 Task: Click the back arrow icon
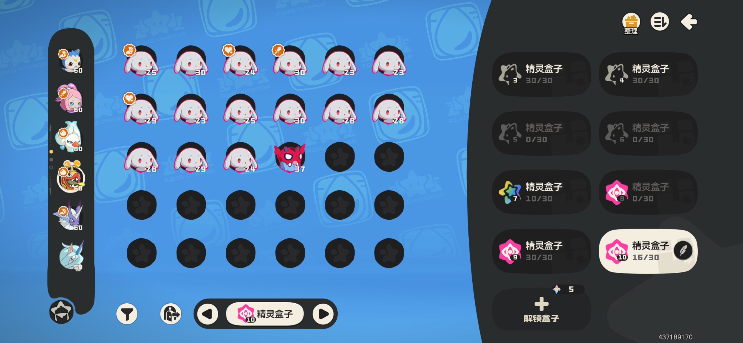[x=689, y=22]
